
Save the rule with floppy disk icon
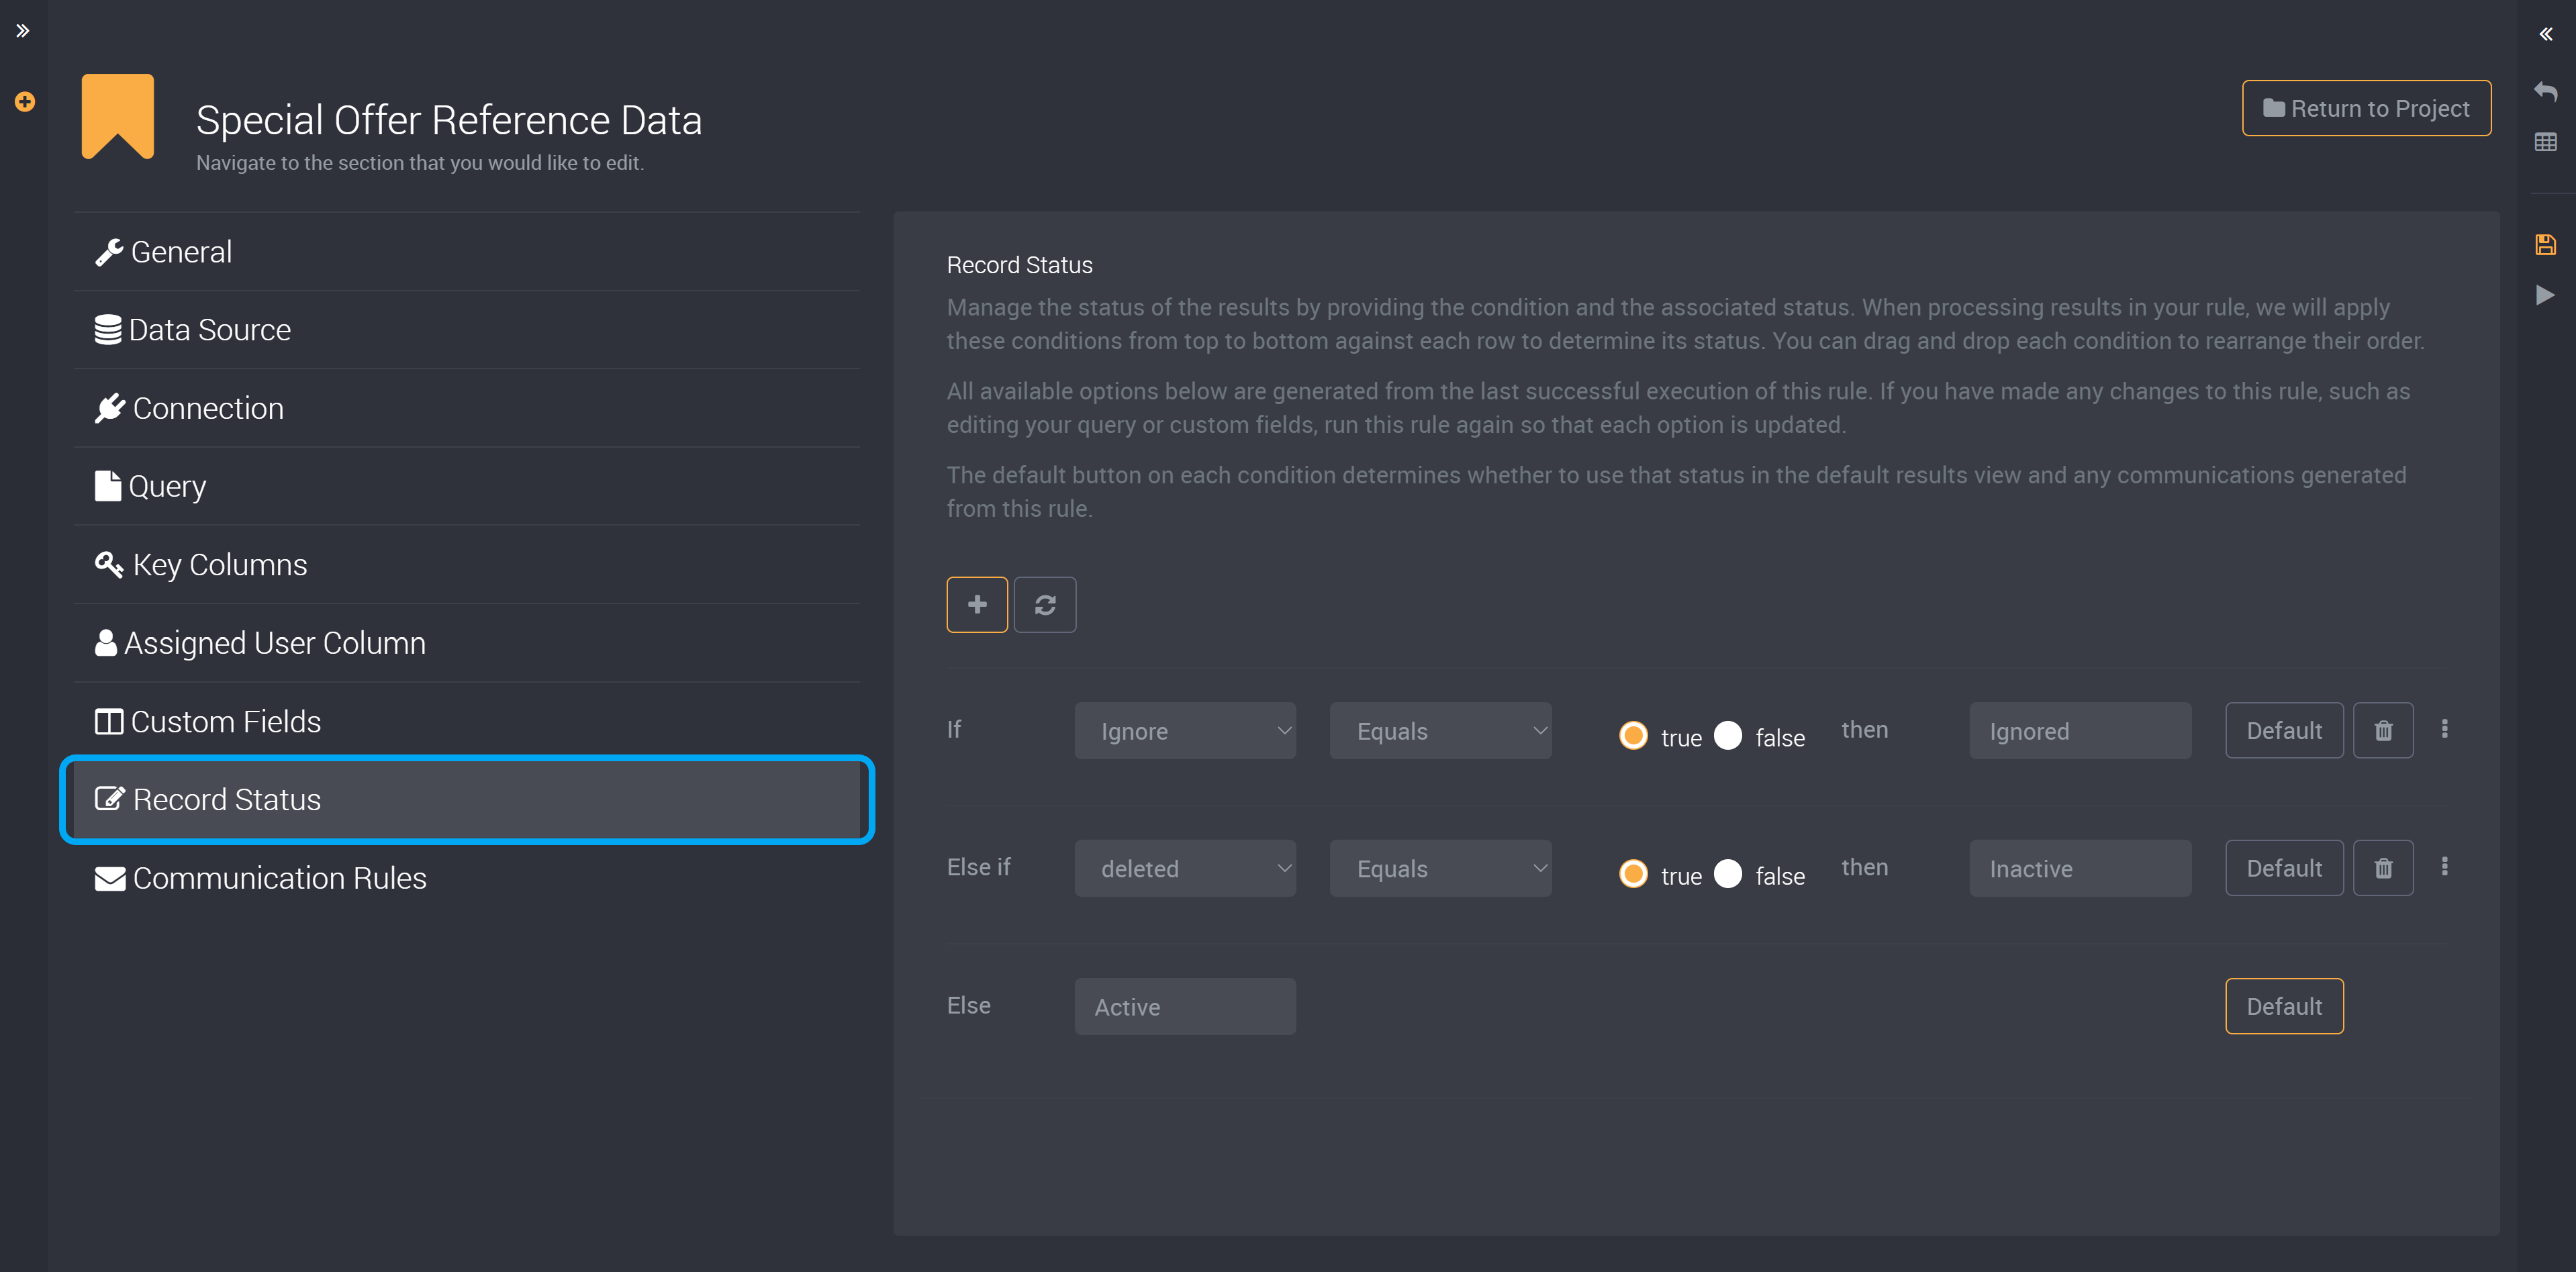click(x=2546, y=244)
